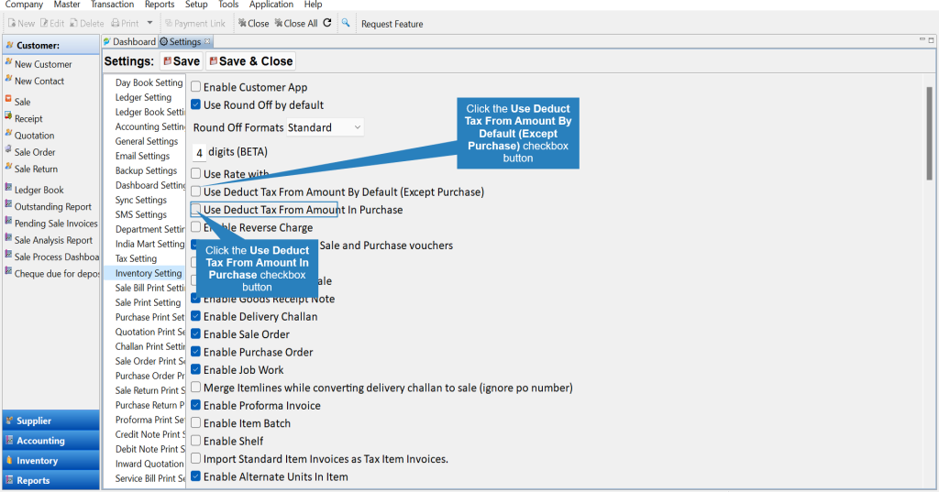Click the Save button

point(182,61)
